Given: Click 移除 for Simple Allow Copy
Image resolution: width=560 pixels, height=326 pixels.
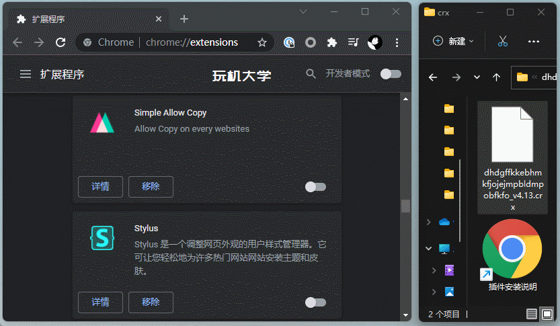Looking at the screenshot, I should (x=151, y=187).
